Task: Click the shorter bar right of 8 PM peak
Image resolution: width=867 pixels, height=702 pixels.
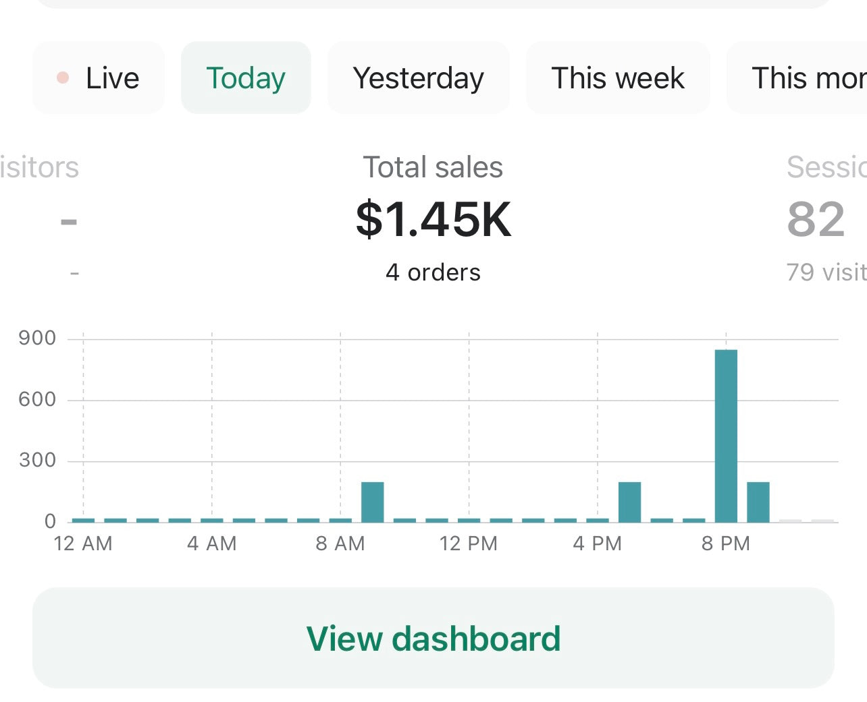Action: pos(758,502)
